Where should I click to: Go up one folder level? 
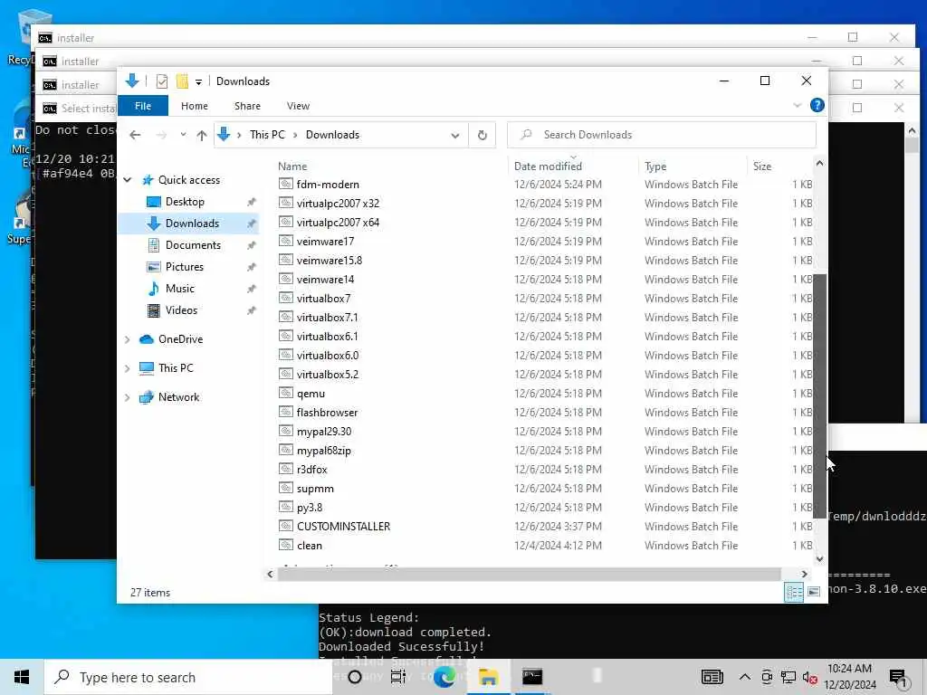[202, 136]
